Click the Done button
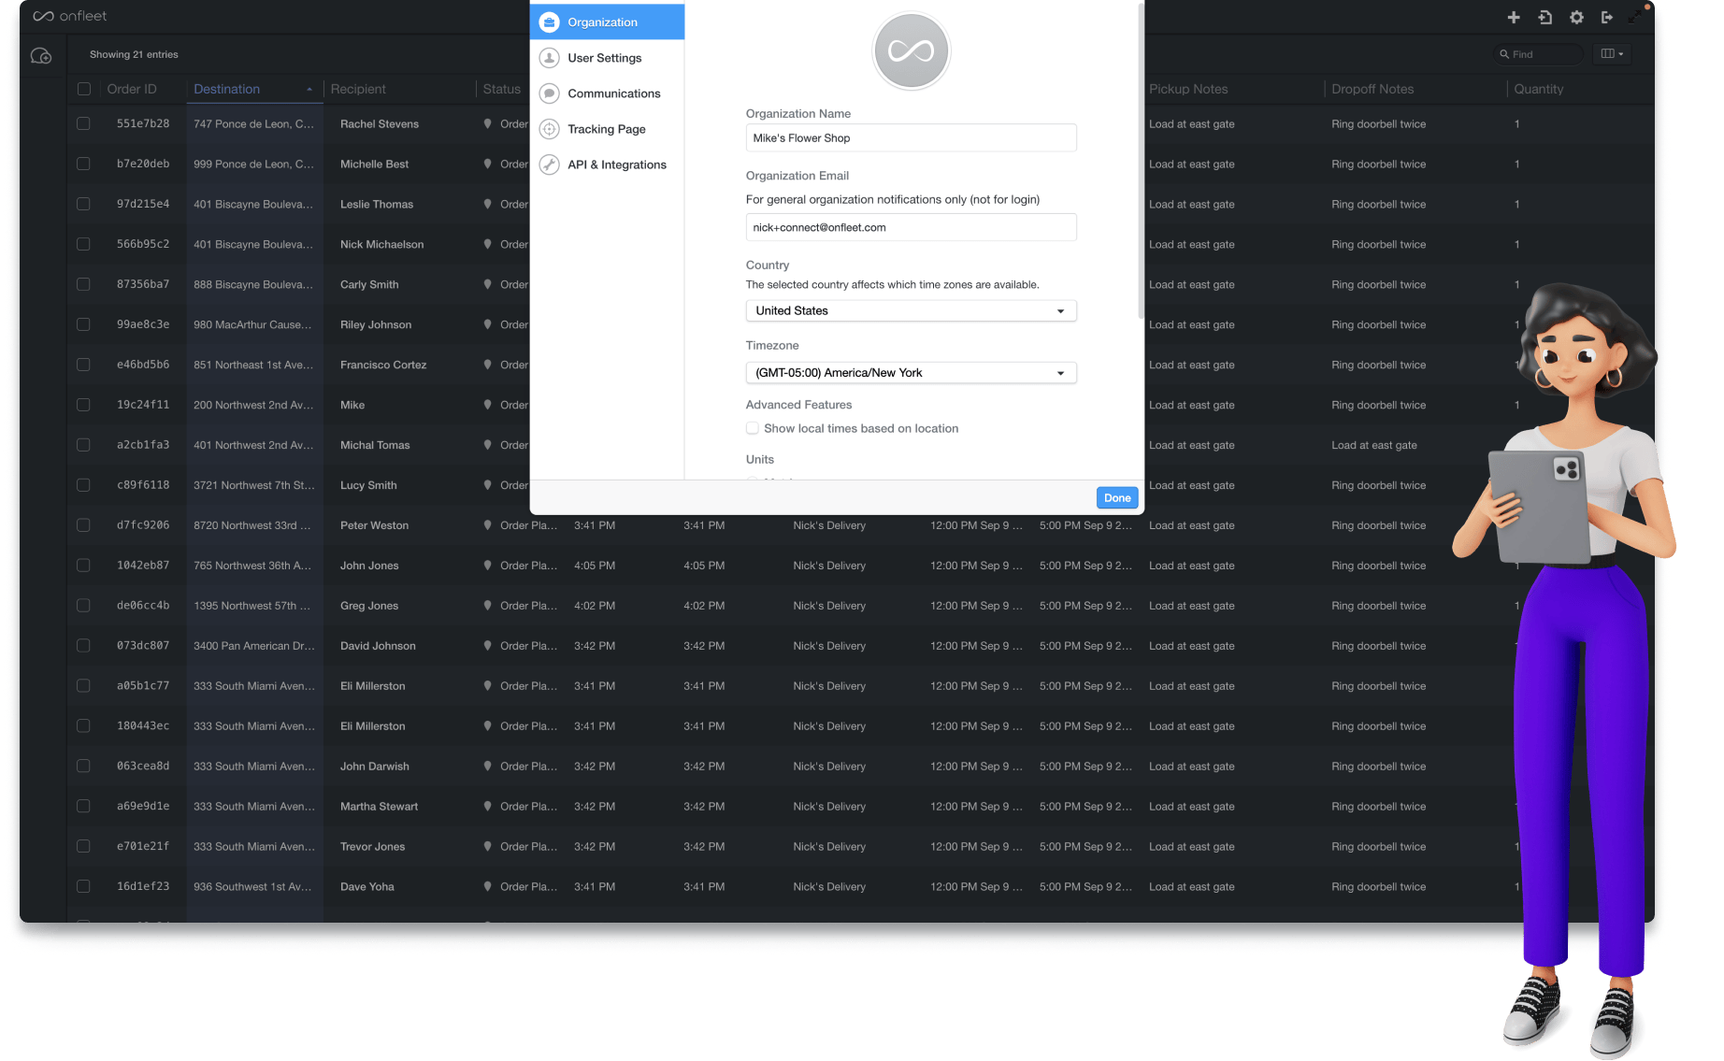1724x1061 pixels. coord(1116,497)
